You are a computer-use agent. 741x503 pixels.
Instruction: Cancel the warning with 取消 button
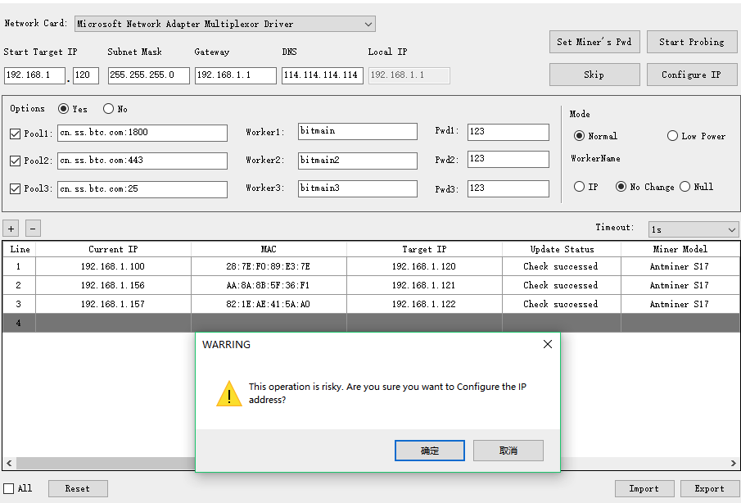[x=508, y=451]
